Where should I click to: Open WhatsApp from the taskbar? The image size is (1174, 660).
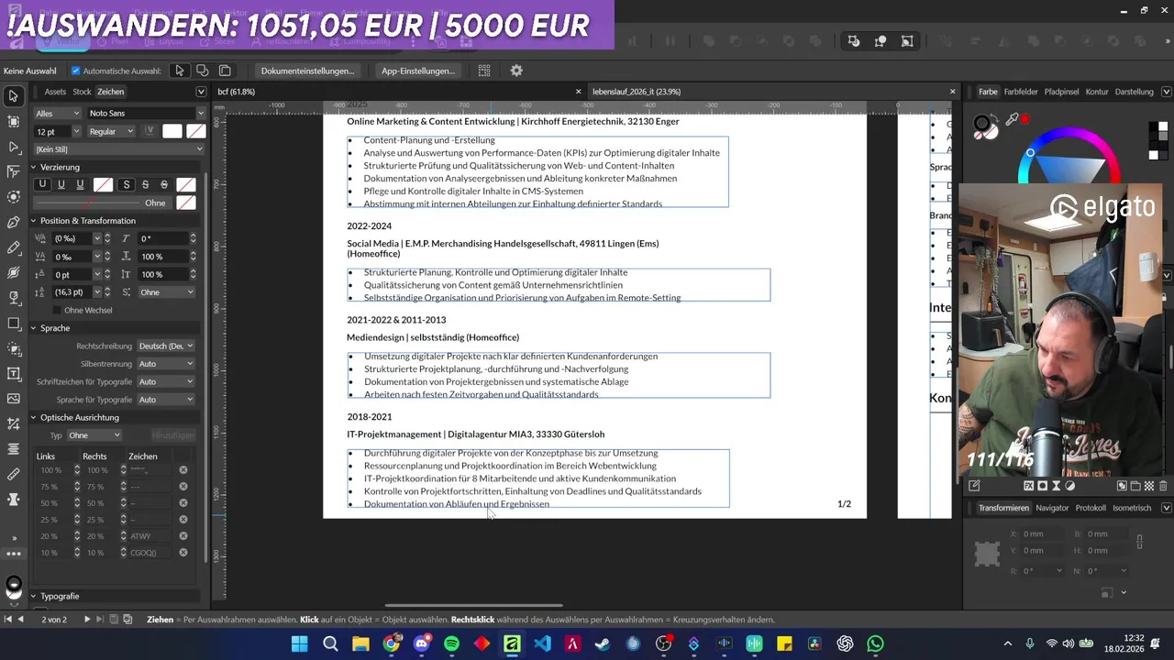tap(875, 644)
